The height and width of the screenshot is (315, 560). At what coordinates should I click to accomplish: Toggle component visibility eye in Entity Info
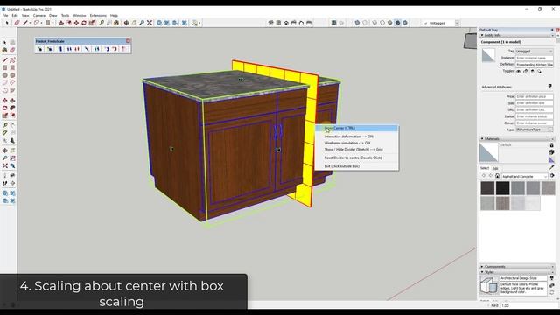click(519, 71)
